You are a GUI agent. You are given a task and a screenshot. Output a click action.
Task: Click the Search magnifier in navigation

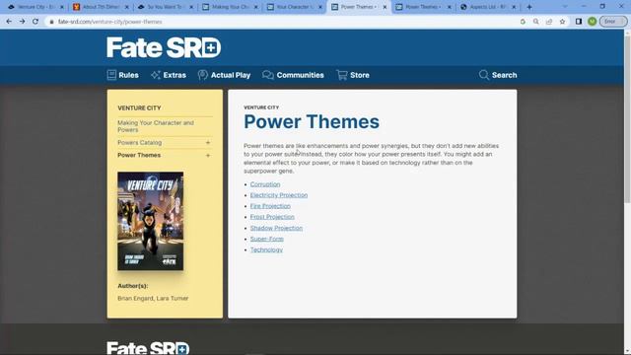click(x=484, y=75)
